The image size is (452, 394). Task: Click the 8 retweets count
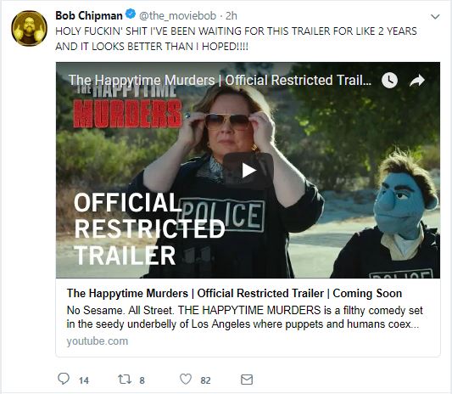tap(142, 380)
